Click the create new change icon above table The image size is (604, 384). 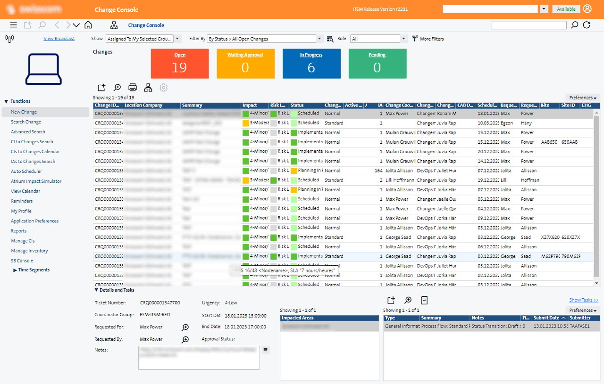tap(101, 88)
